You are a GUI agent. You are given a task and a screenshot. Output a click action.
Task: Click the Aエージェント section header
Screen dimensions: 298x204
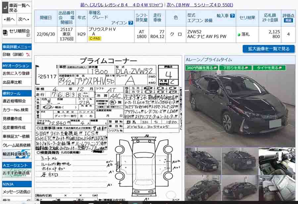click(17, 165)
